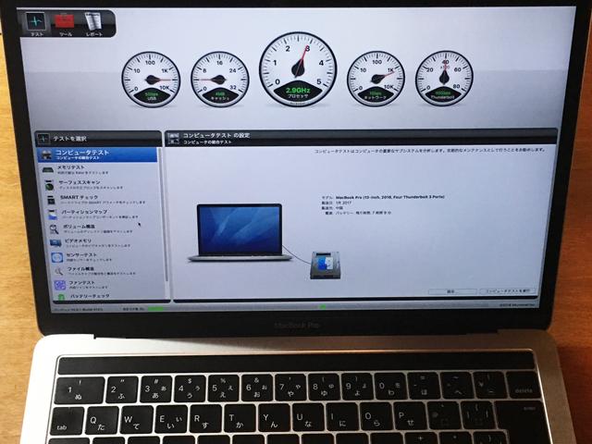Click the テストを選択 panel title
Viewport: 592px width, 444px height.
(69, 139)
